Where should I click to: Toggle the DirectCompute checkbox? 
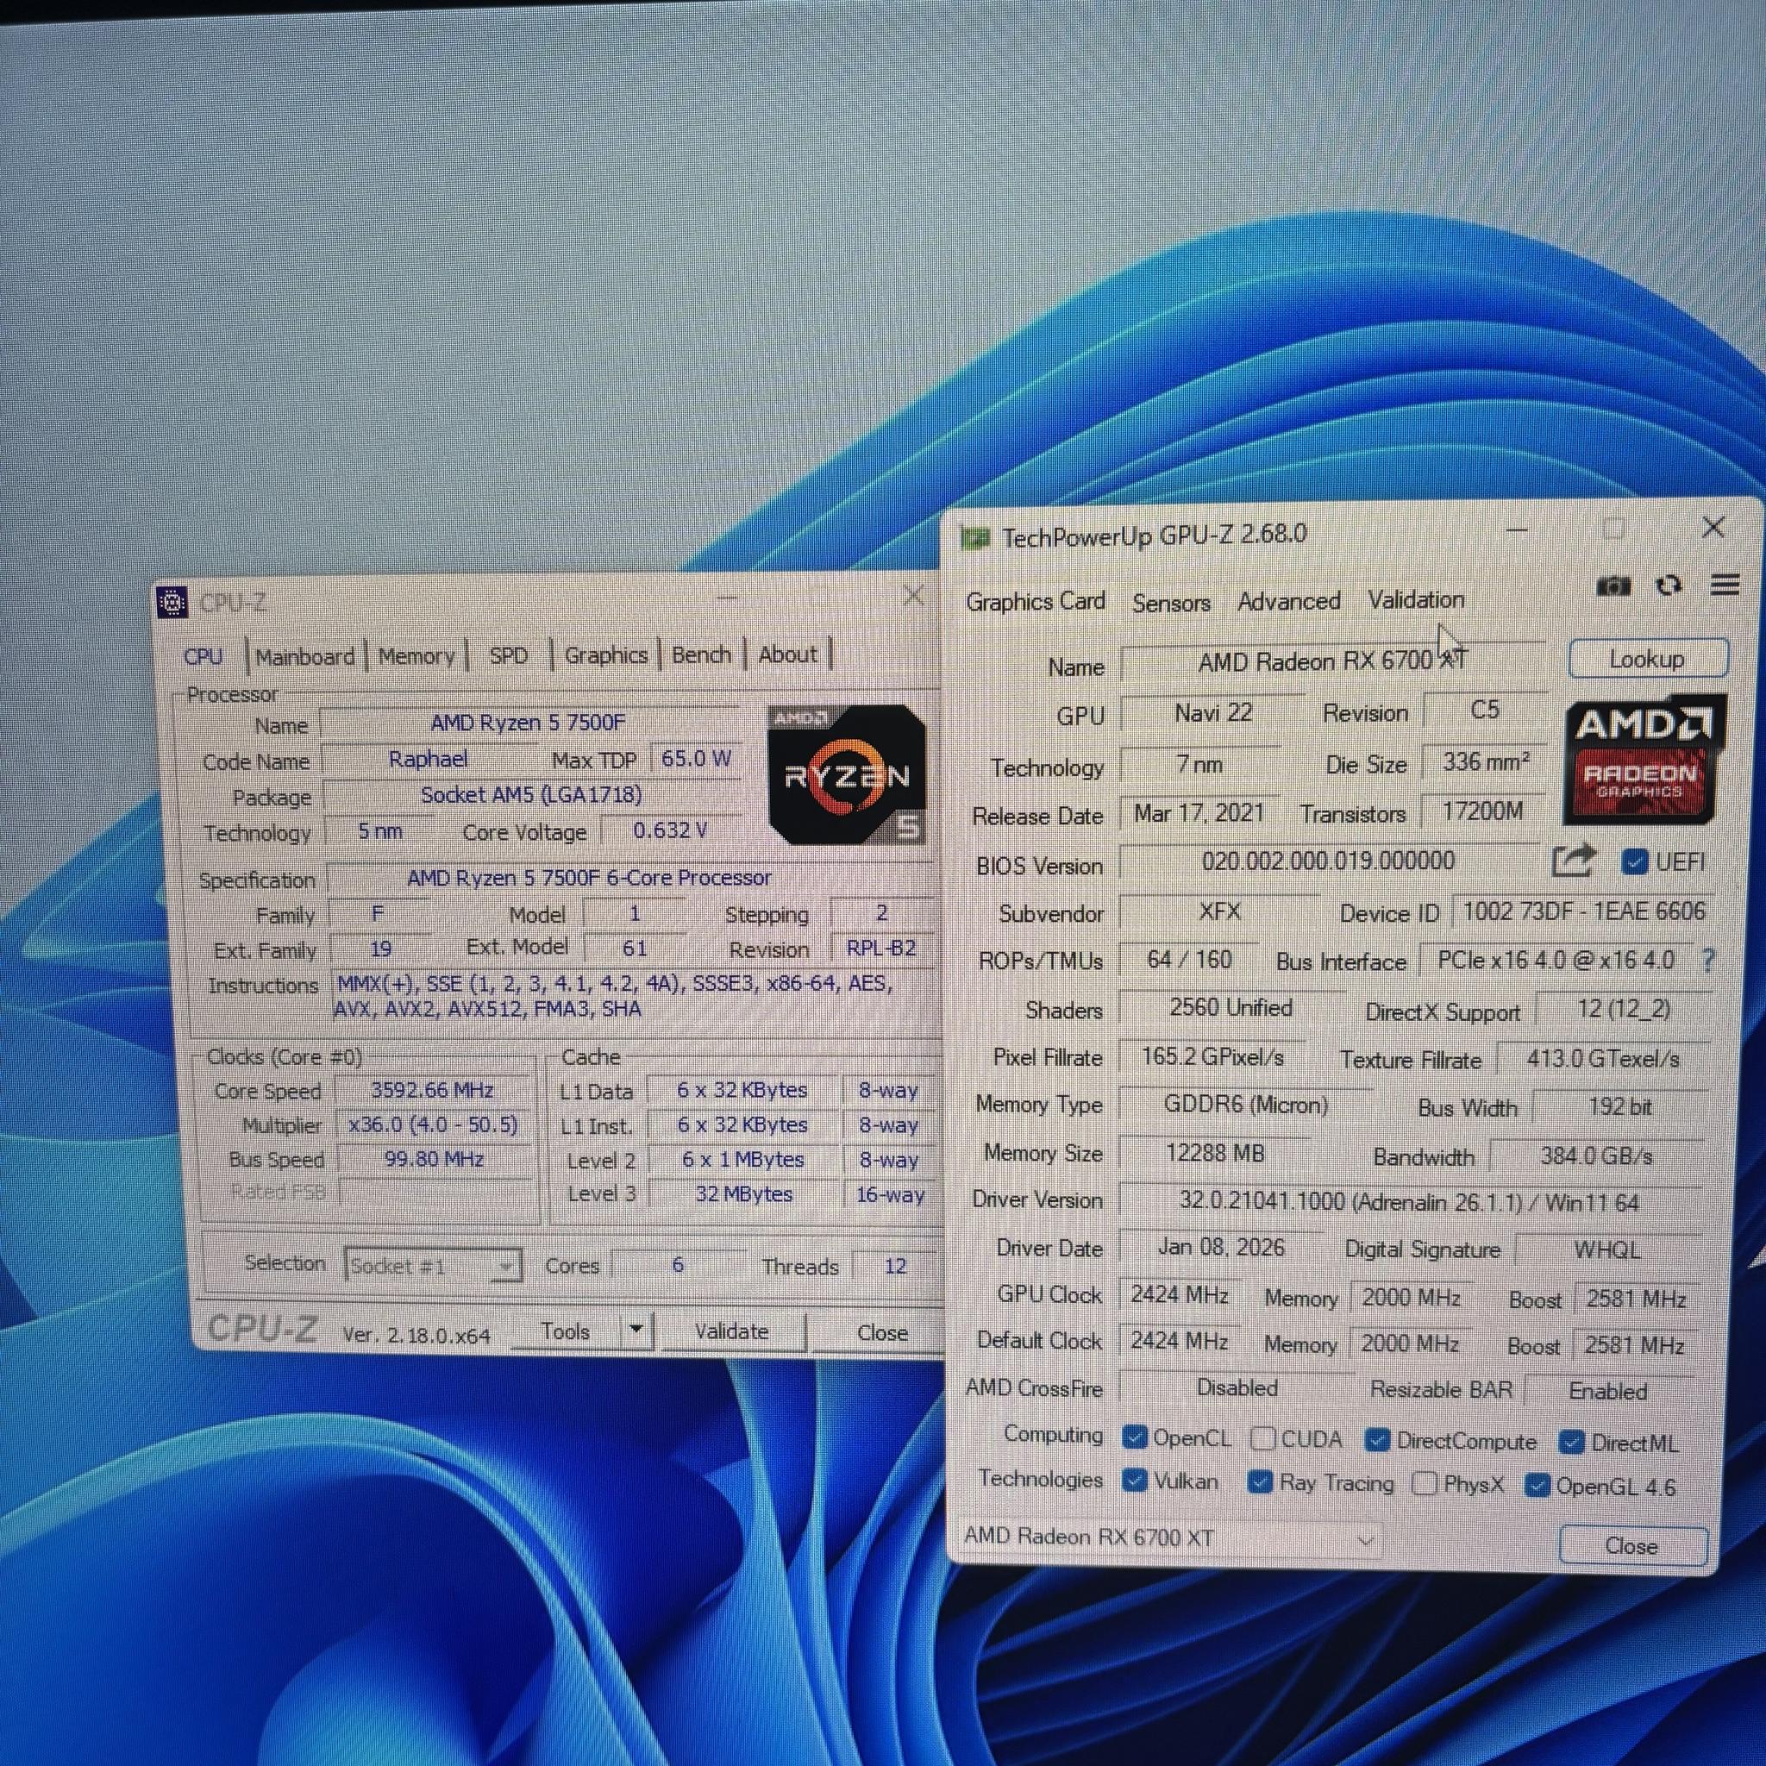tap(1377, 1441)
